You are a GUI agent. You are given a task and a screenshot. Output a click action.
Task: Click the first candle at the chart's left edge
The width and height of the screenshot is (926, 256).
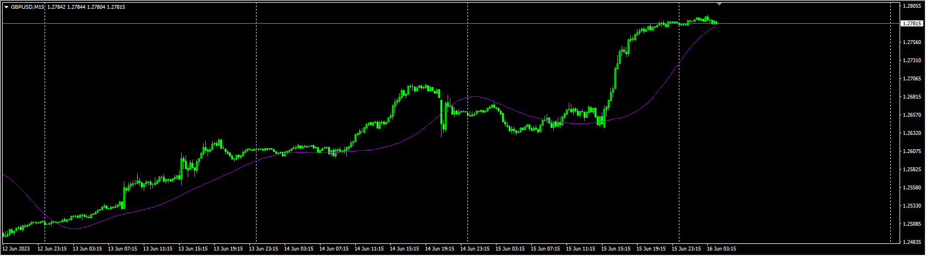point(4,233)
